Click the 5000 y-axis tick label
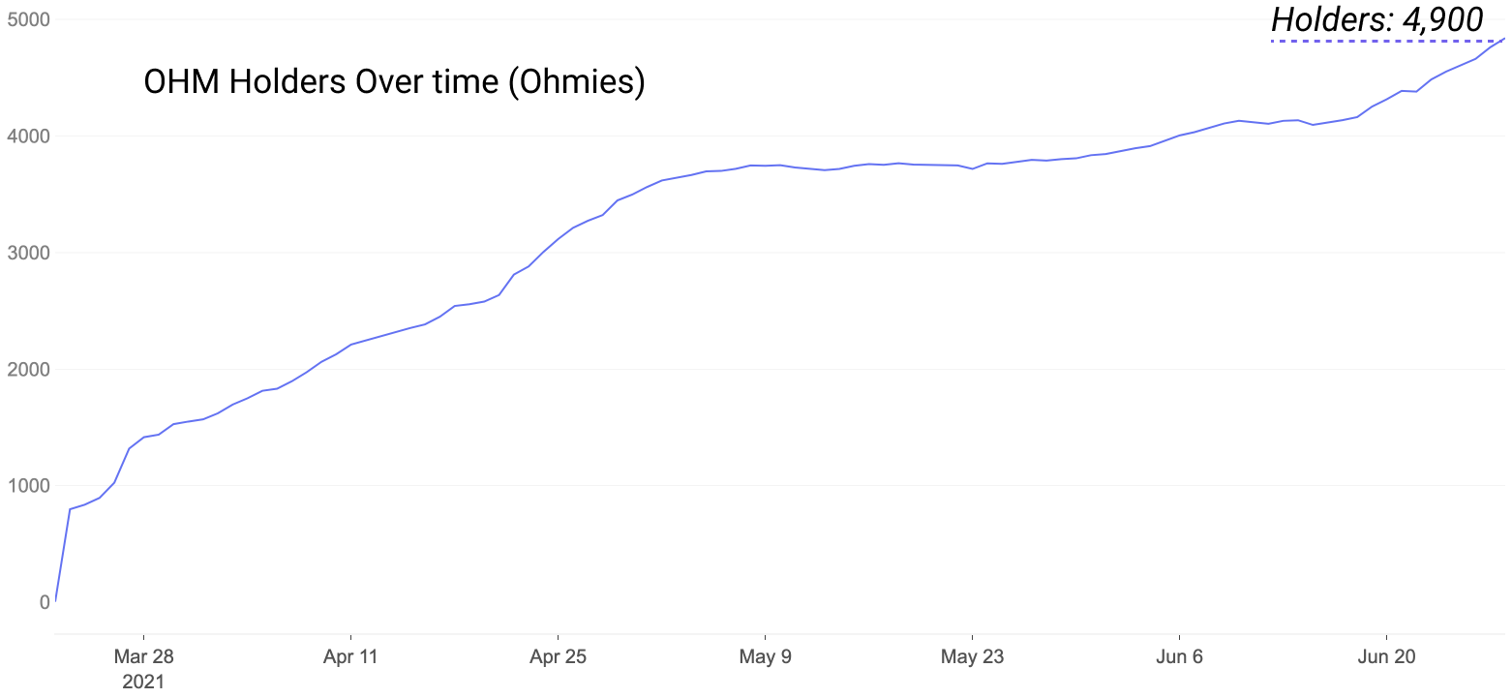Image resolution: width=1512 pixels, height=698 pixels. coord(30,20)
